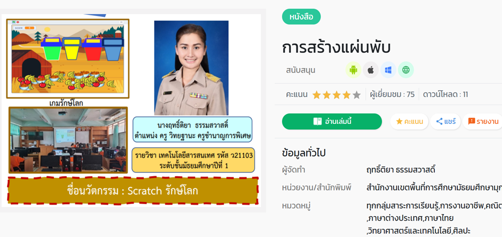This screenshot has height=237, width=502.
Task: Click the book title การสร้างแผ่นพับ
Action: 336,48
